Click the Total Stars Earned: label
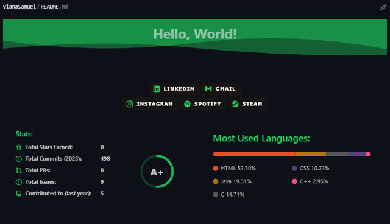The image size is (390, 224). 49,147
